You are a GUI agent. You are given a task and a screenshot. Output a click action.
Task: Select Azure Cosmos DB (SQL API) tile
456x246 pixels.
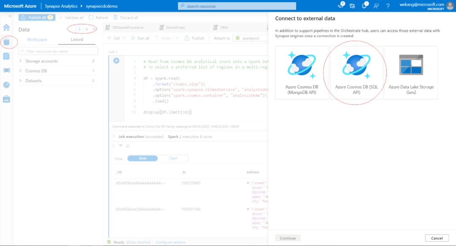356,73
